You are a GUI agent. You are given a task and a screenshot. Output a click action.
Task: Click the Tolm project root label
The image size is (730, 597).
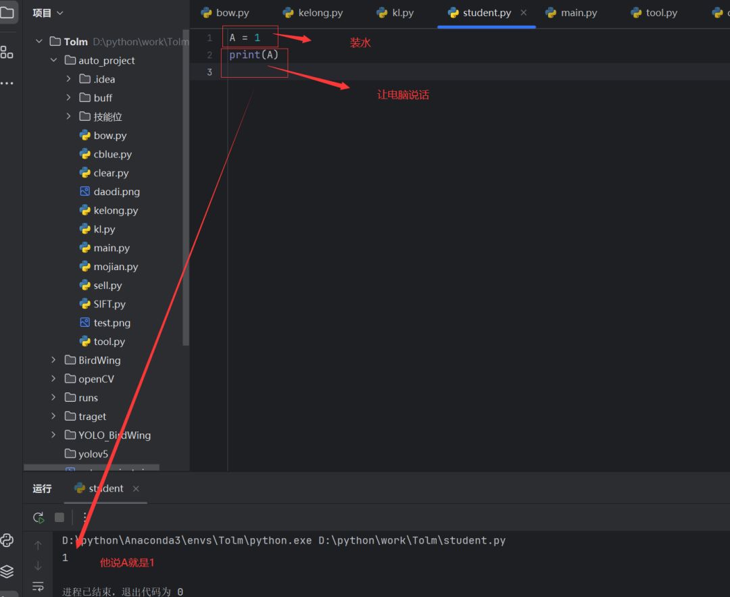point(76,42)
